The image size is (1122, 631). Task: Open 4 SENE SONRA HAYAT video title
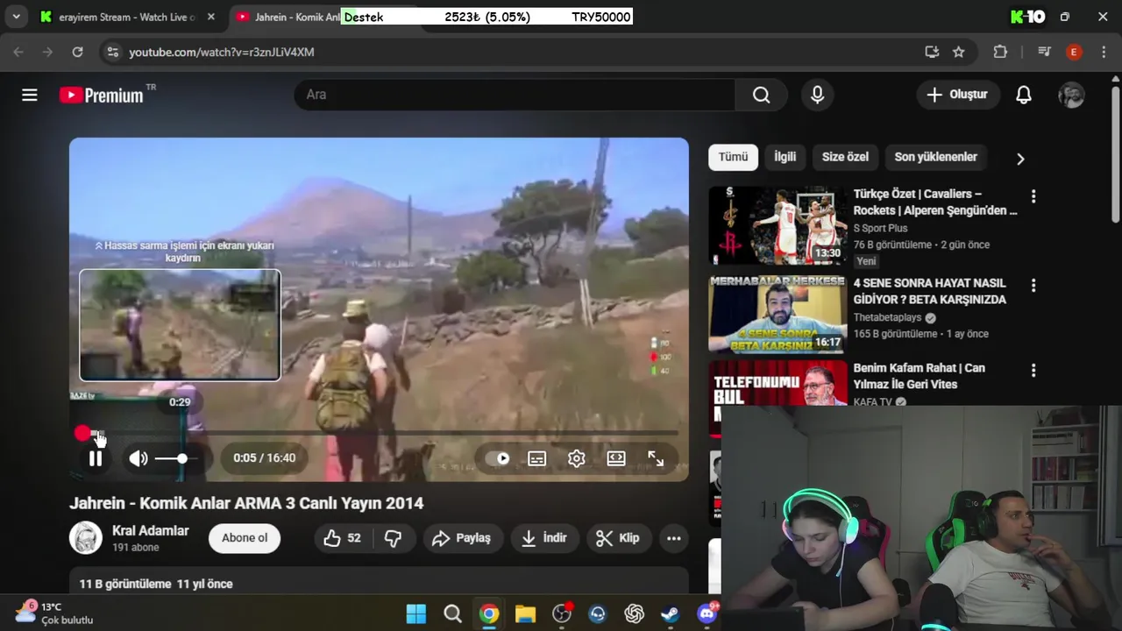pos(930,291)
